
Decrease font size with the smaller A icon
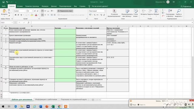(38, 11)
